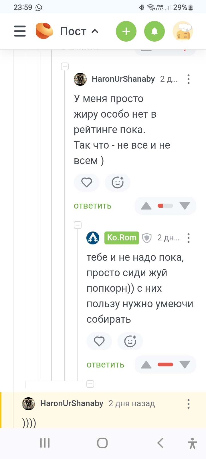Tap the rating bar on Ko.Rom's comment
Viewport: 206px width, 459px height.
point(165,365)
